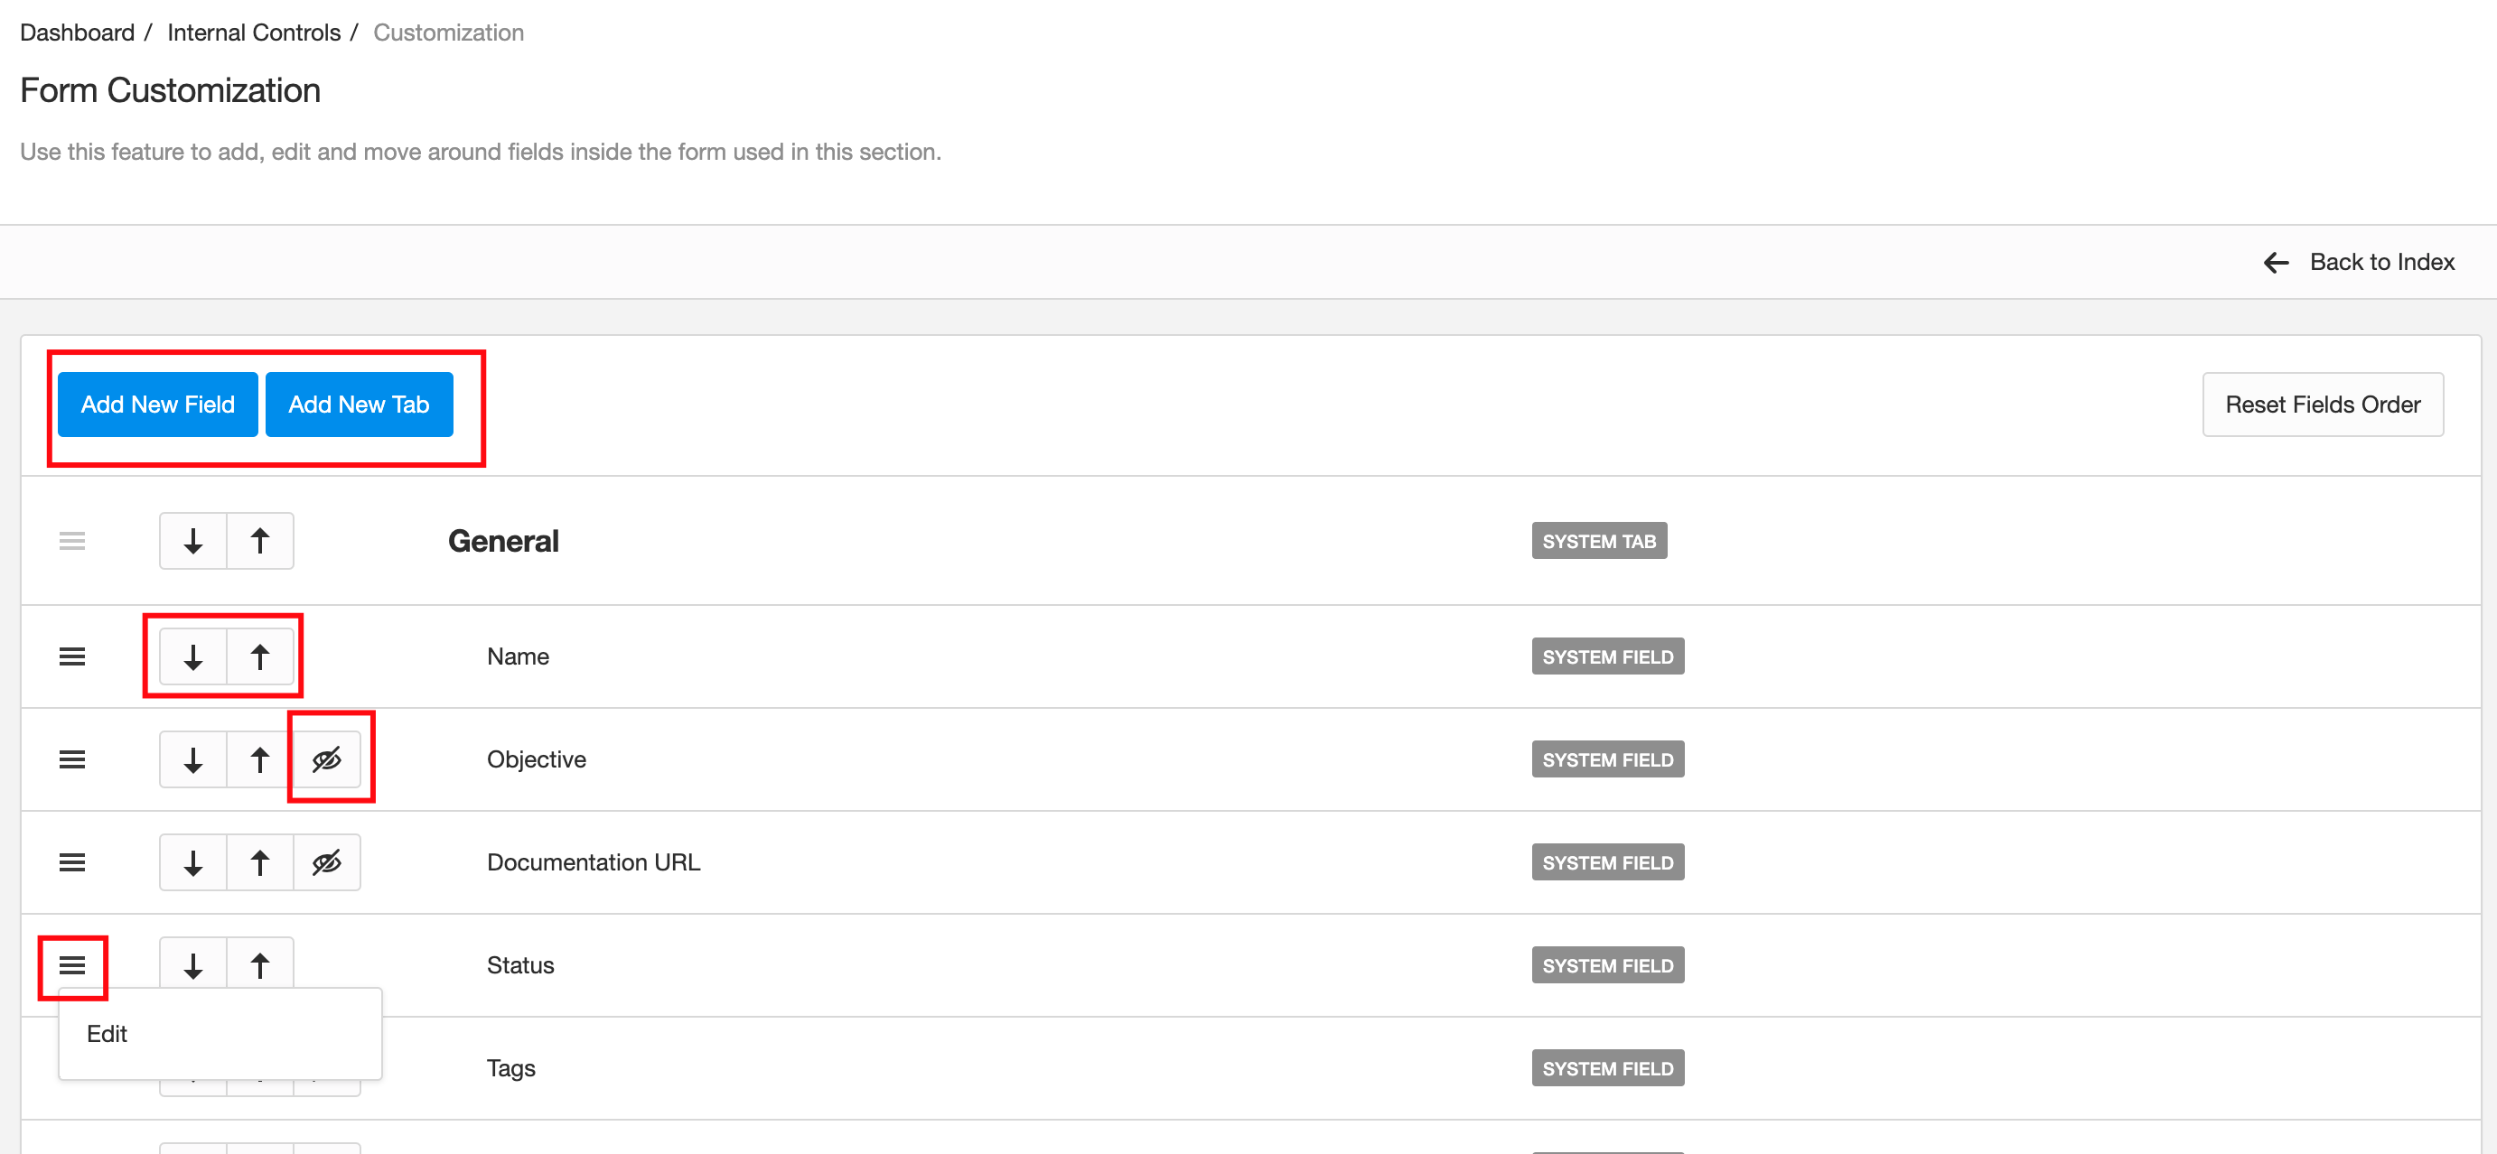
Task: Close the Status row hamburger menu
Action: point(71,965)
